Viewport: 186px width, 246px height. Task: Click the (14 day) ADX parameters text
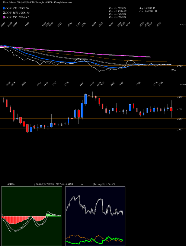pyautogui.click(x=98, y=184)
